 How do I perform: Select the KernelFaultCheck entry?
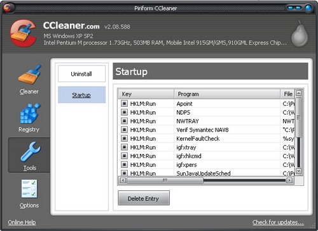click(198, 139)
